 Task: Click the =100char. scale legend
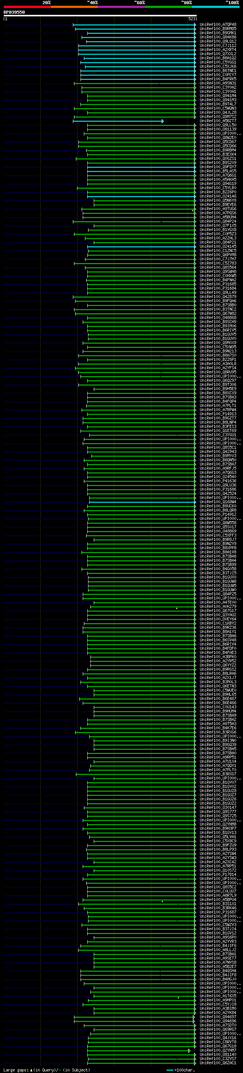(181, 1070)
